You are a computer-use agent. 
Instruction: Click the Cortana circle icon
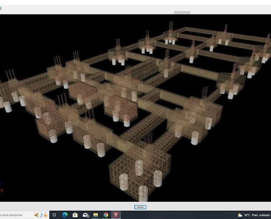click(54, 215)
